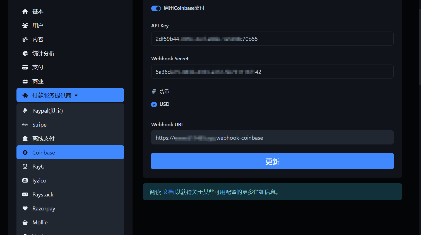The height and width of the screenshot is (235, 421).
Task: Open Paypal(贝宝) provider settings
Action: point(70,111)
